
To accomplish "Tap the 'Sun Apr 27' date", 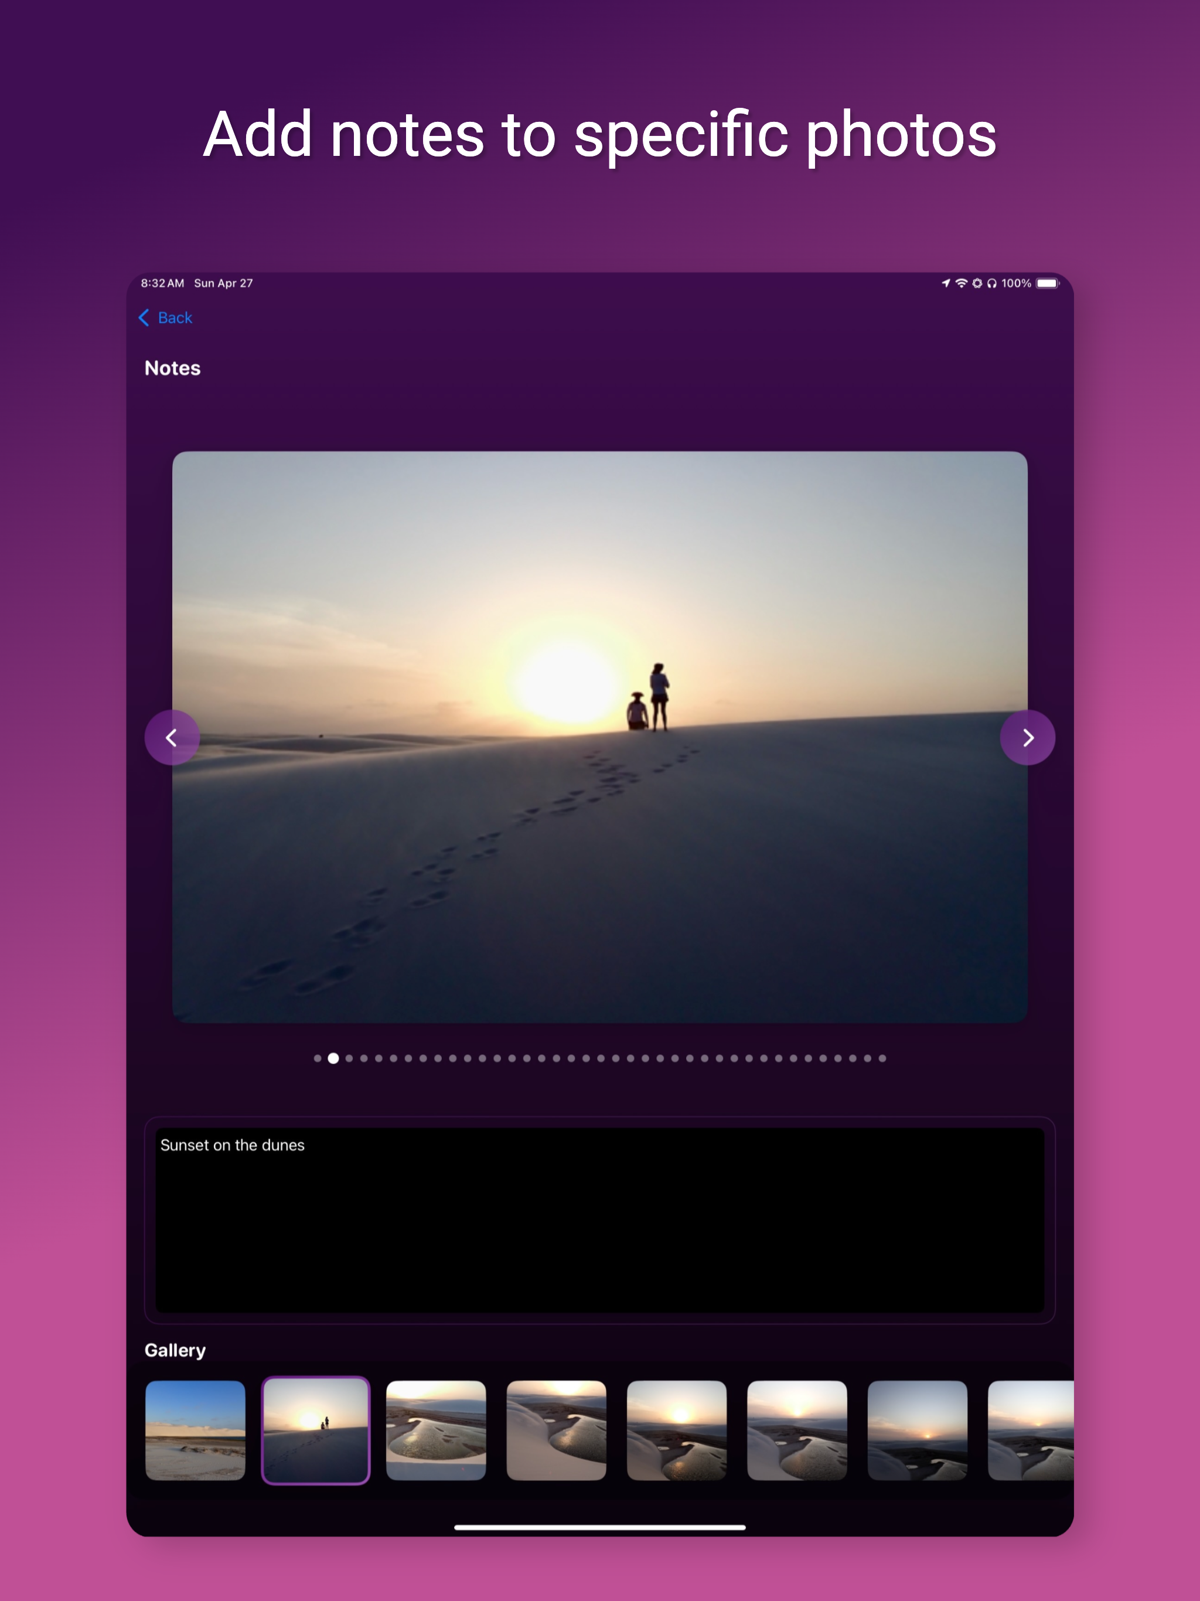I will (224, 283).
